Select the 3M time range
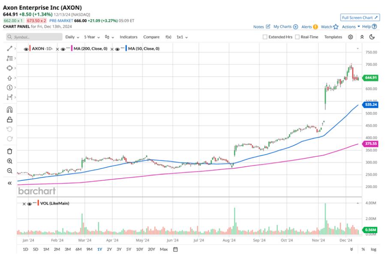388x257 pixels. [68, 249]
